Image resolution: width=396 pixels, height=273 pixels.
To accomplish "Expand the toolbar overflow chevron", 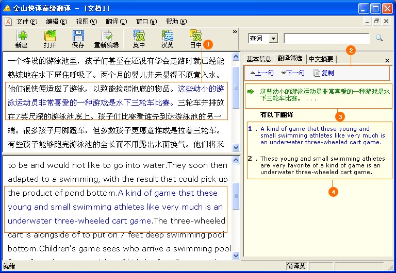I will [x=235, y=32].
